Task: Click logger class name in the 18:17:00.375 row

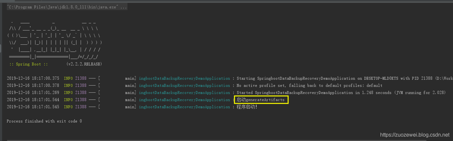Action: pos(184,78)
